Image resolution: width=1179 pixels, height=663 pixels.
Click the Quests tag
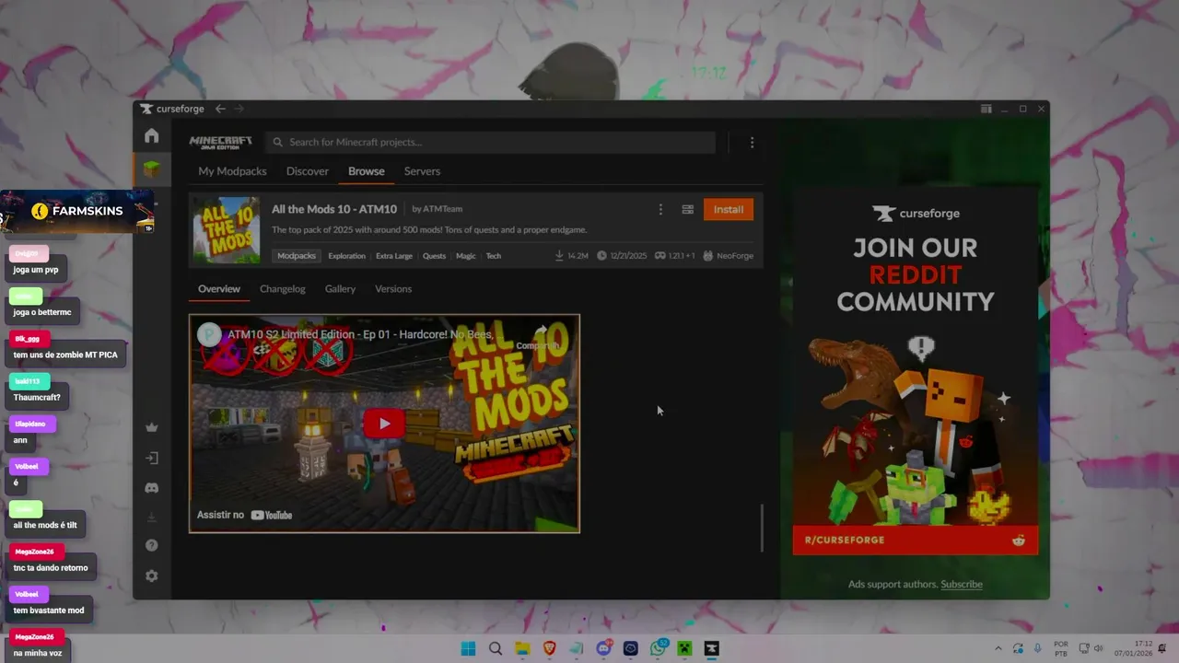pyautogui.click(x=434, y=256)
